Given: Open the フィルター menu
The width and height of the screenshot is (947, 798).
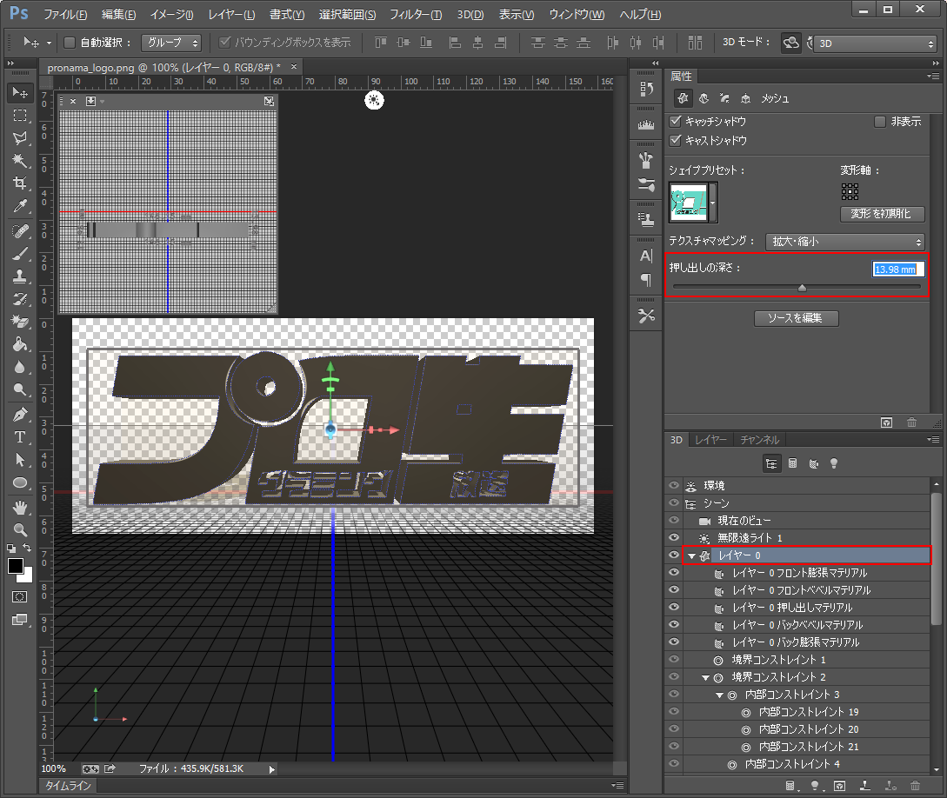Looking at the screenshot, I should [415, 15].
